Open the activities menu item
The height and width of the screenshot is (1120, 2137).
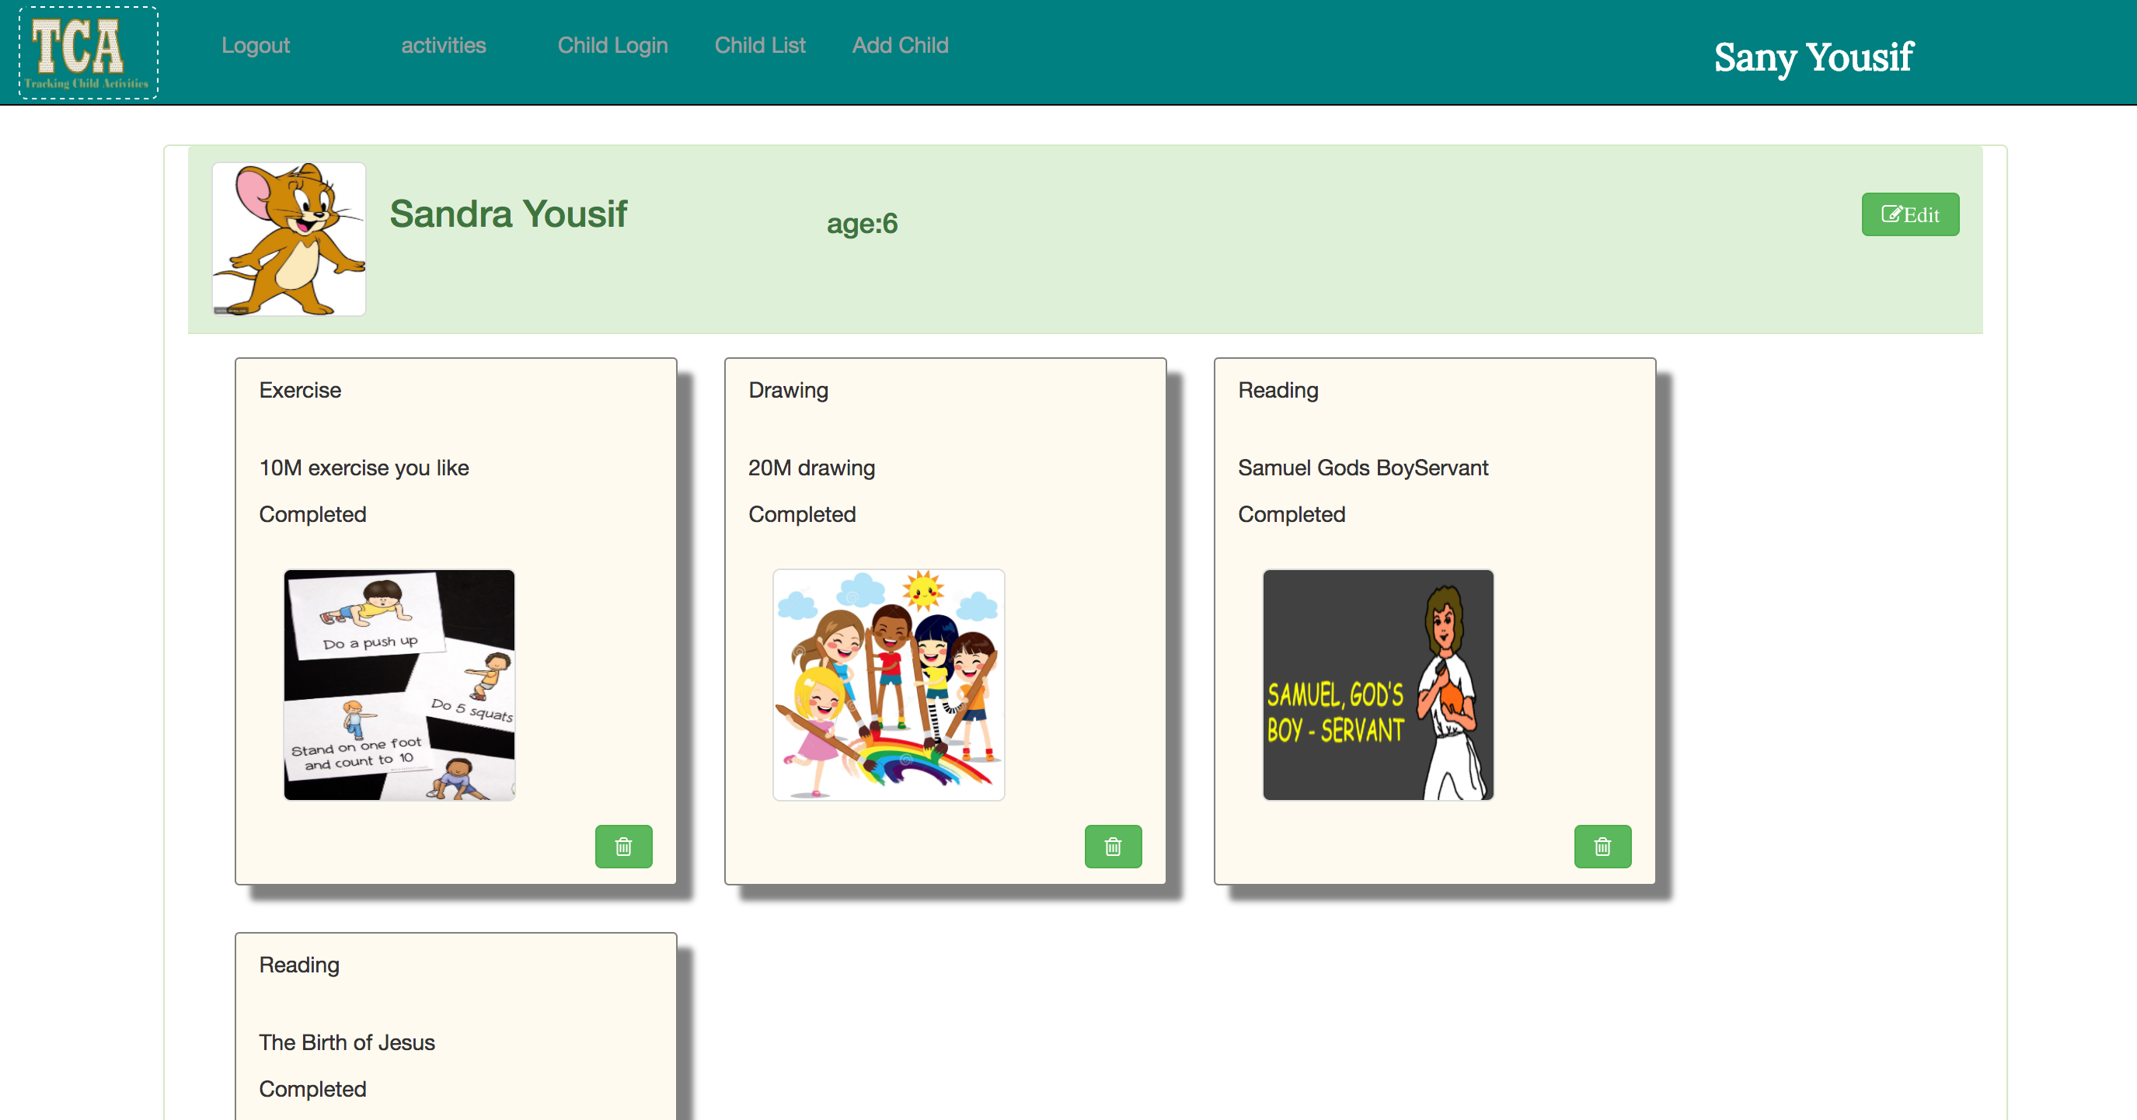[x=443, y=46]
